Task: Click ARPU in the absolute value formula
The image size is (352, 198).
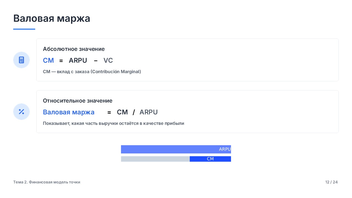Action: 78,61
